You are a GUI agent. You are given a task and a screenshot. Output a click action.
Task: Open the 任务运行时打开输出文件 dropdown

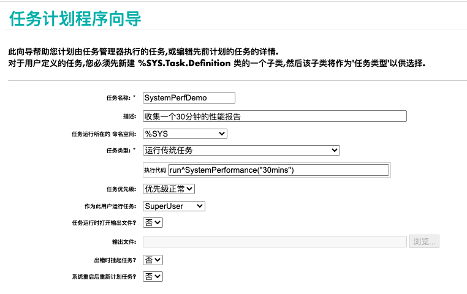tap(153, 223)
